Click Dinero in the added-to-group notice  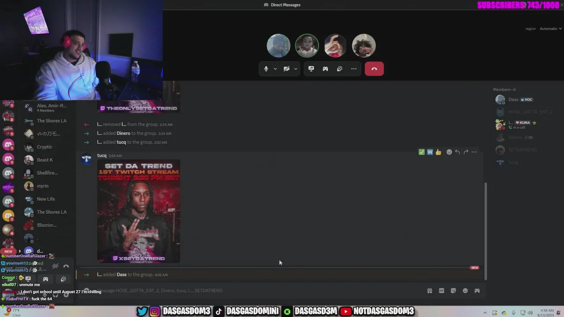[x=123, y=133]
